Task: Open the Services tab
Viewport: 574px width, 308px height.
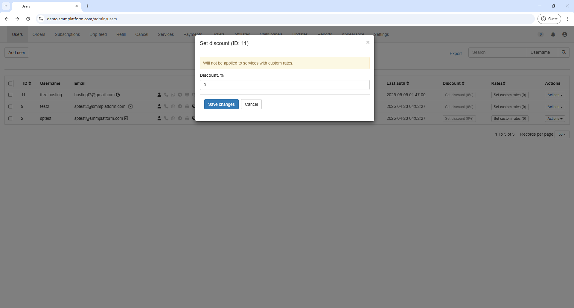Action: point(166,34)
